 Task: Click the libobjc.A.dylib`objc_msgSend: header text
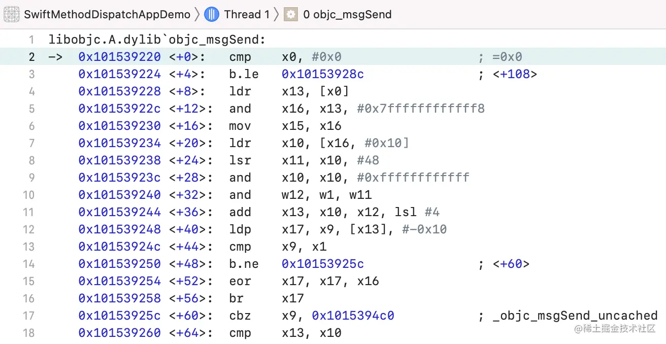click(x=157, y=40)
